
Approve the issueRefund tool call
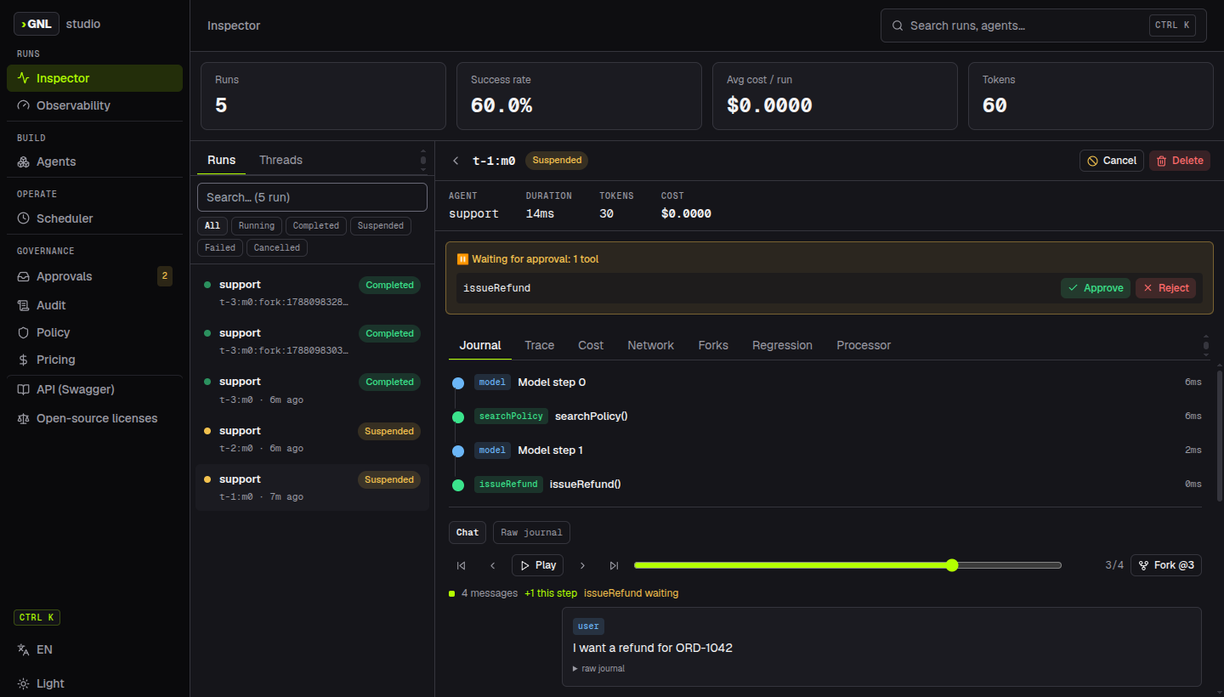(1096, 288)
